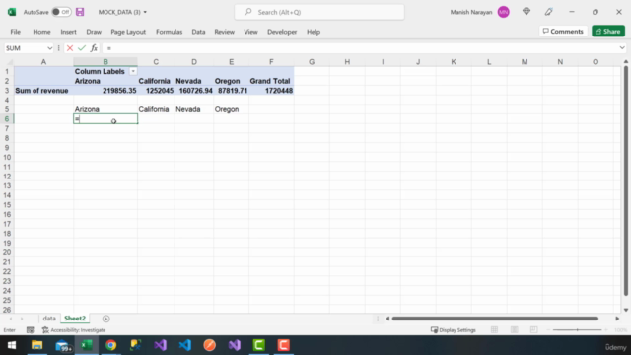Click the Share button

point(608,31)
